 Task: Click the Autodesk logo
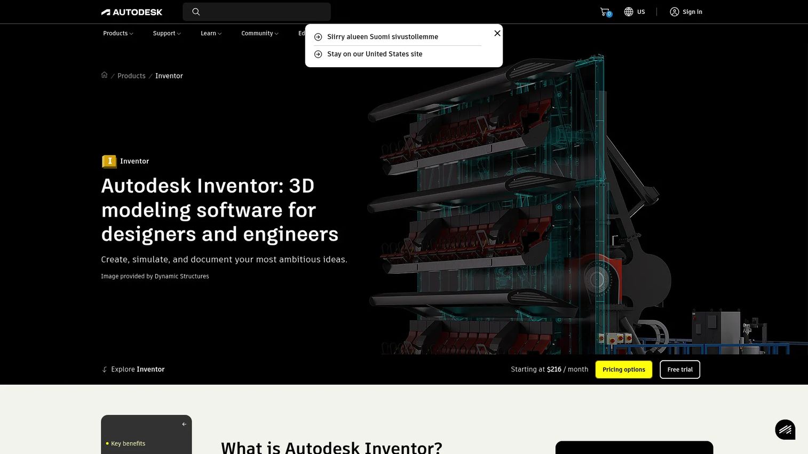(132, 12)
